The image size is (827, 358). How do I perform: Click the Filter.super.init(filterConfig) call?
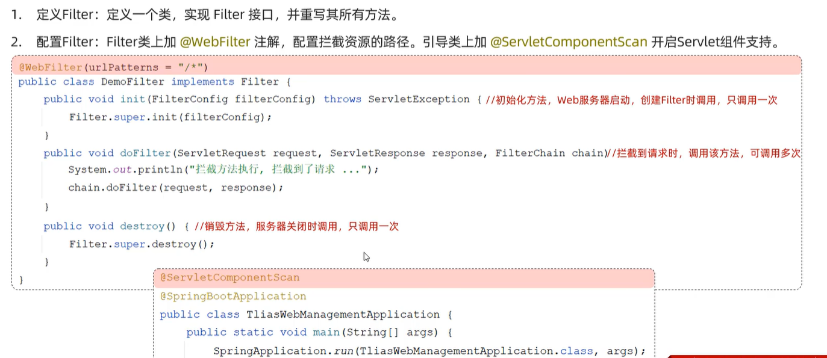(170, 117)
